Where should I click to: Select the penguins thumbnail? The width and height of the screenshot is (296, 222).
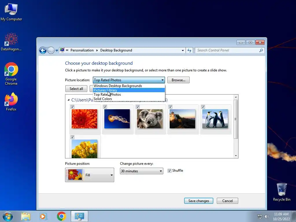[215, 119]
